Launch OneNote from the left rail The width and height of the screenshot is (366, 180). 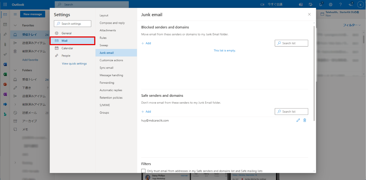pyautogui.click(x=5, y=94)
